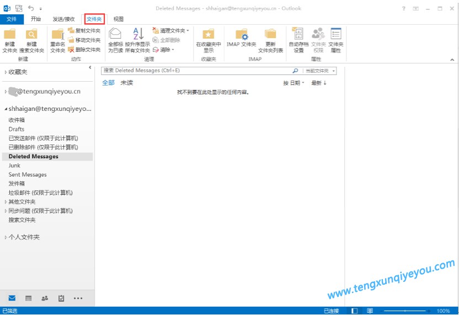Expand the blurred @tengxunqiyeyou.cn account
The image size is (459, 315).
[x=6, y=92]
